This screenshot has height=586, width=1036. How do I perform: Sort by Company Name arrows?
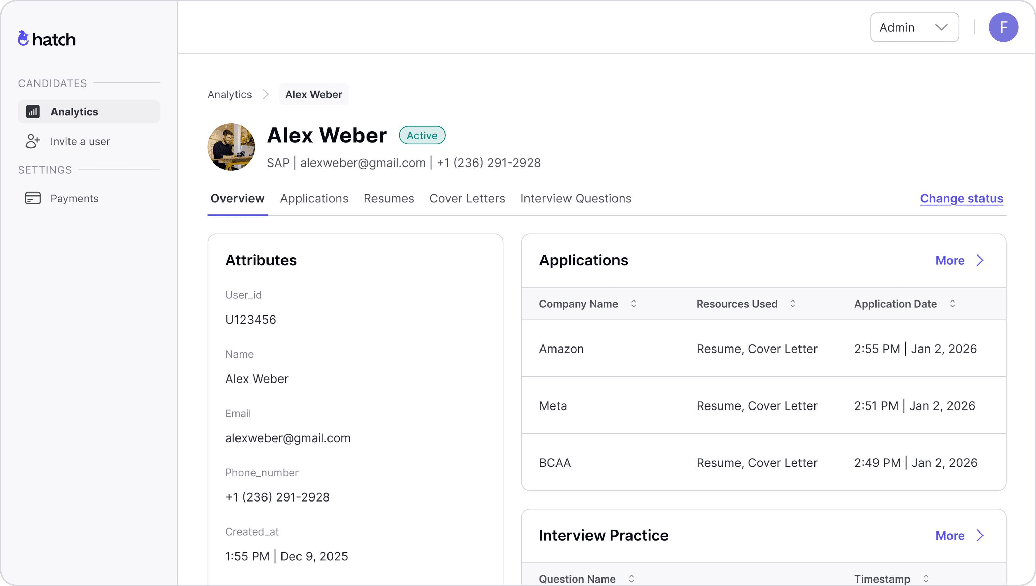coord(634,304)
